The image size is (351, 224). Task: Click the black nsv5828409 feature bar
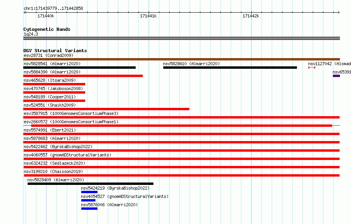click(90, 184)
